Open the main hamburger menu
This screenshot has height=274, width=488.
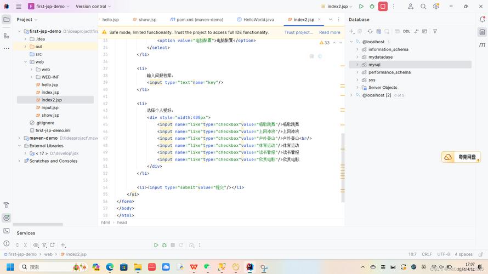(x=19, y=6)
